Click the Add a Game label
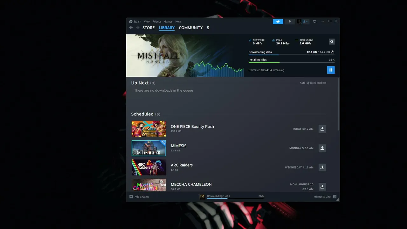The height and width of the screenshot is (229, 407). tap(142, 197)
